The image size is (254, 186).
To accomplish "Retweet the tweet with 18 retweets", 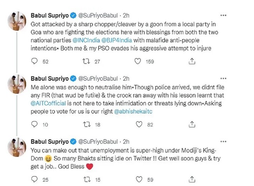I will [x=87, y=124].
